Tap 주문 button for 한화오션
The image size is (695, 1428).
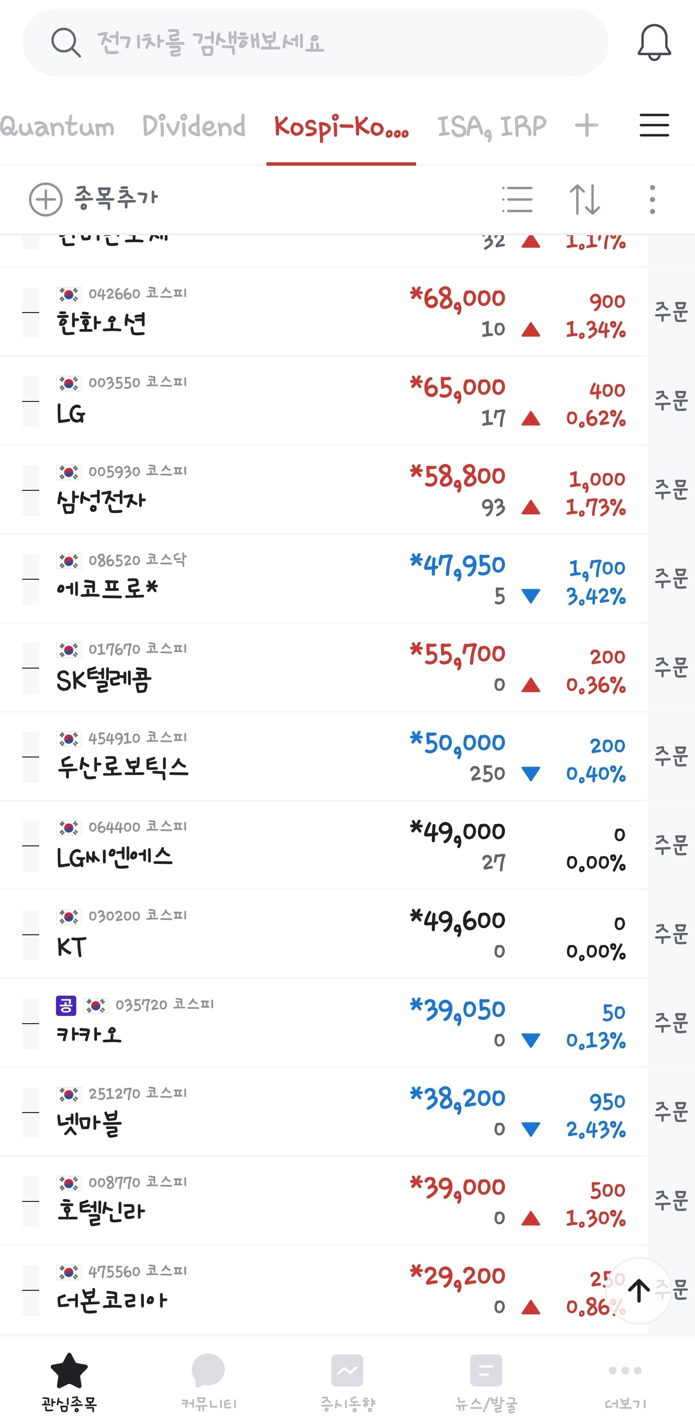click(x=671, y=312)
